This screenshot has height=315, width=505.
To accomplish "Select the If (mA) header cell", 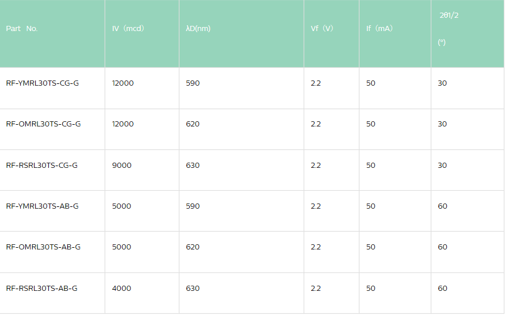I will [380, 29].
